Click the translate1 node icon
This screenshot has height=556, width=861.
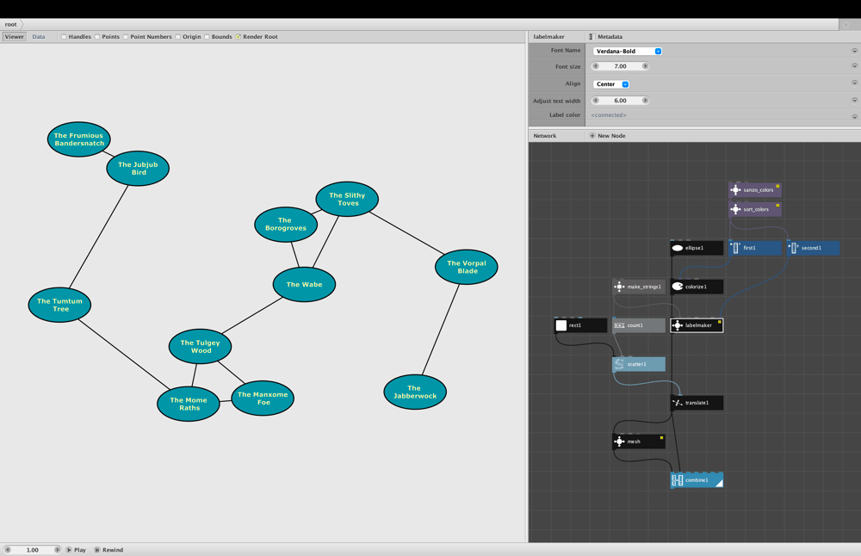[x=678, y=403]
